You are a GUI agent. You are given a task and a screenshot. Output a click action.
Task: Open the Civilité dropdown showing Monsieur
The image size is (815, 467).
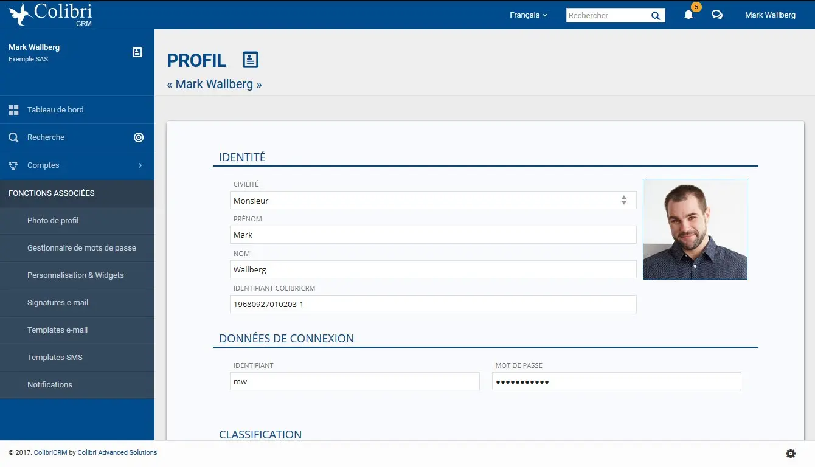pos(432,200)
